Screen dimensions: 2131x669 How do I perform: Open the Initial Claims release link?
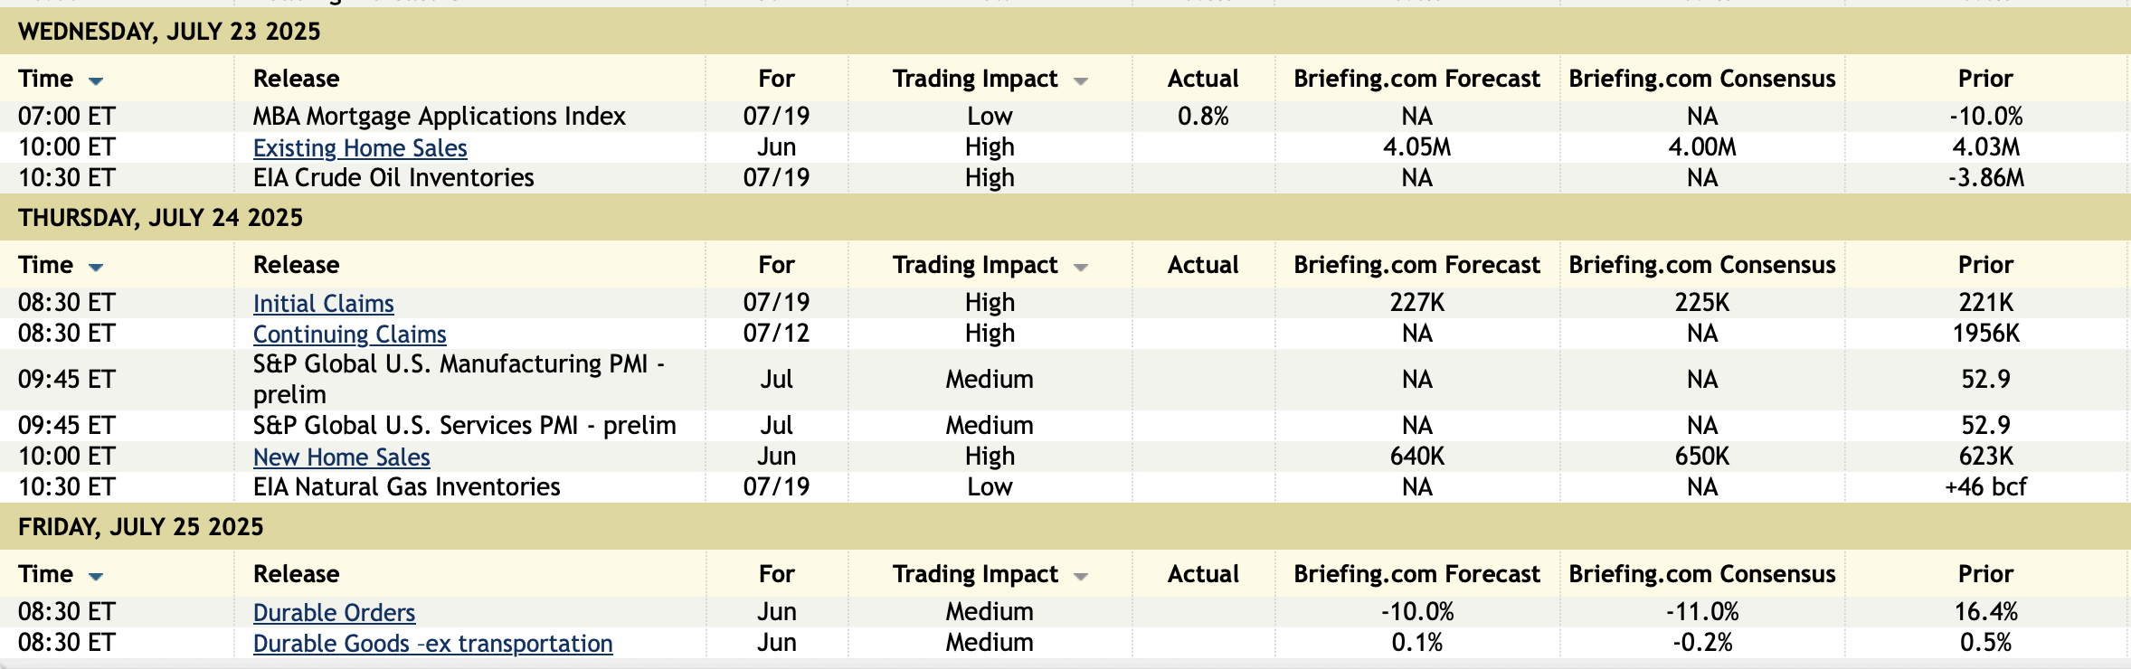pos(323,304)
